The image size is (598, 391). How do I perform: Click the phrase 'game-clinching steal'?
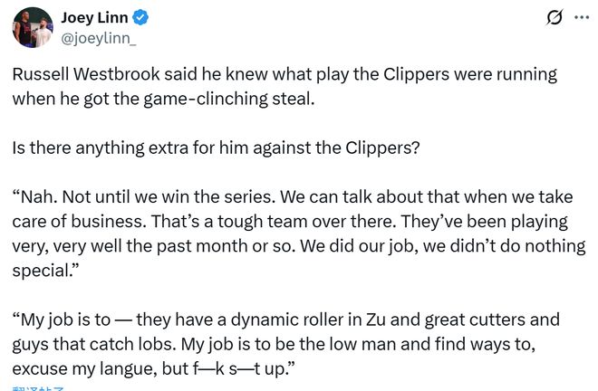pos(229,99)
